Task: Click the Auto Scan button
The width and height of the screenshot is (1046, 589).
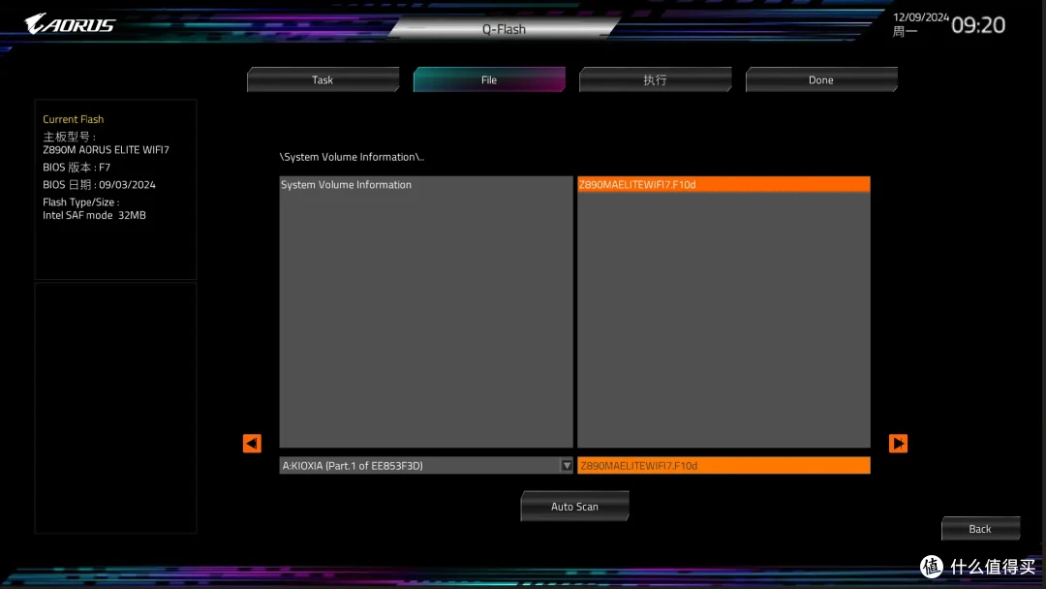Action: click(x=574, y=507)
